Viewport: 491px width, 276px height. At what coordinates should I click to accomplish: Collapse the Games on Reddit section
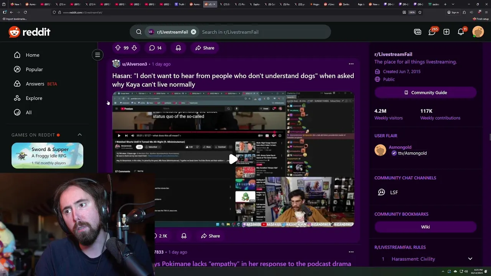point(79,135)
